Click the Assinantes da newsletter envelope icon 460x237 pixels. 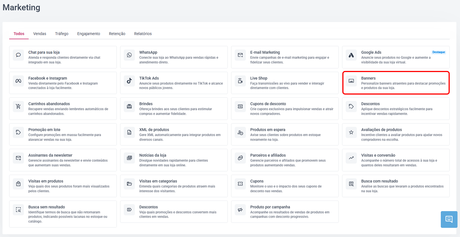(x=18, y=158)
